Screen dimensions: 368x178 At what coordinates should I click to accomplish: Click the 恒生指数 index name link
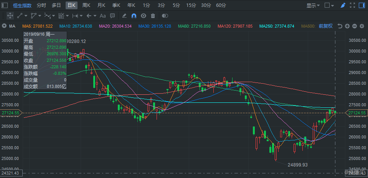pyautogui.click(x=22, y=5)
